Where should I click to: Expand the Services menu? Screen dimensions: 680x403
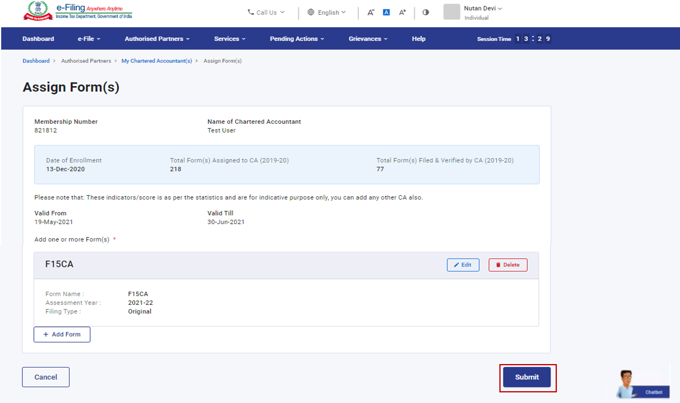click(230, 39)
